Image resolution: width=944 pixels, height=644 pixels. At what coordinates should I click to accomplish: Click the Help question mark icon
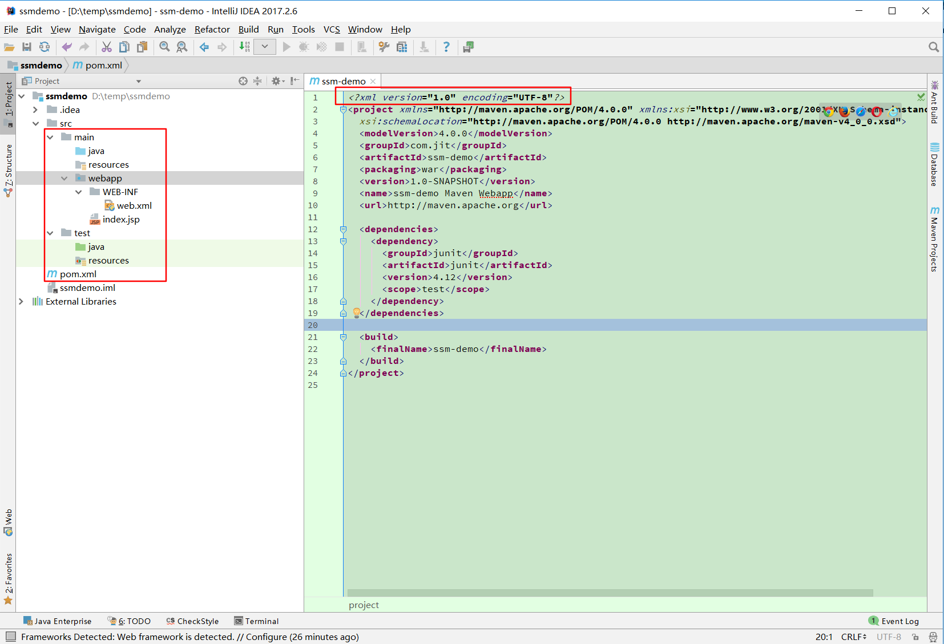pos(446,47)
